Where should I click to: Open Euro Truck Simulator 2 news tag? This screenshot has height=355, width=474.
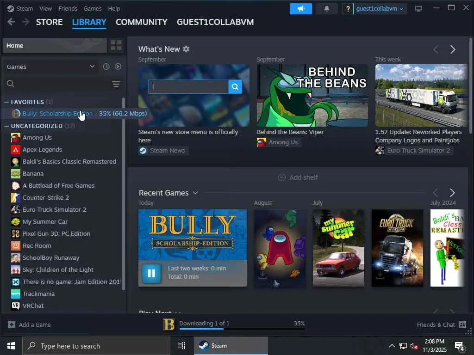pos(414,150)
